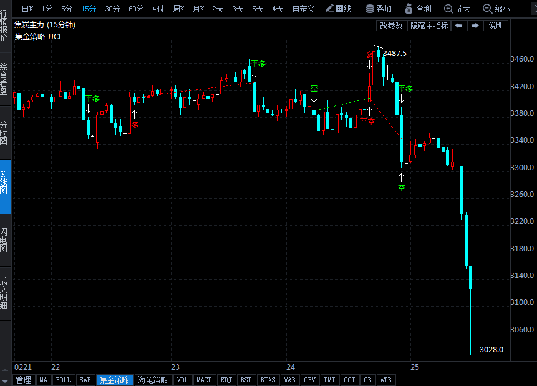Click the 3487.5 high price label
This screenshot has height=386, width=537.
395,54
